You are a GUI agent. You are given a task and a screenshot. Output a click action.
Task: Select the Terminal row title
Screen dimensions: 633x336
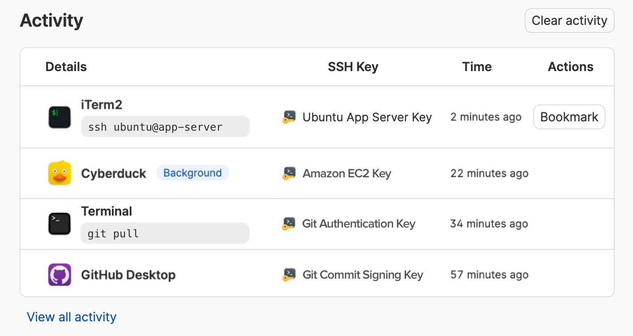click(107, 211)
